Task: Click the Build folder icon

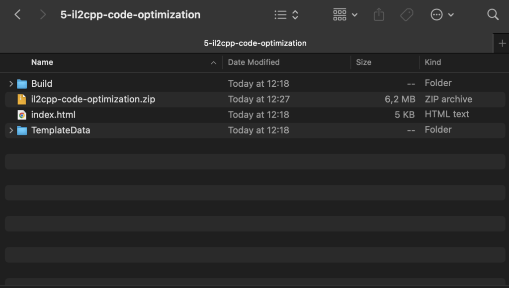Action: (x=22, y=84)
